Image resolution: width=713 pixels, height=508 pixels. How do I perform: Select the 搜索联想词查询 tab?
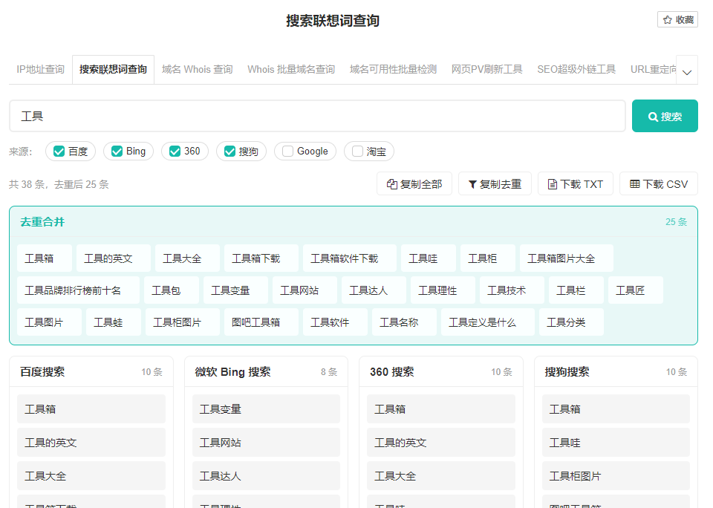(x=113, y=69)
